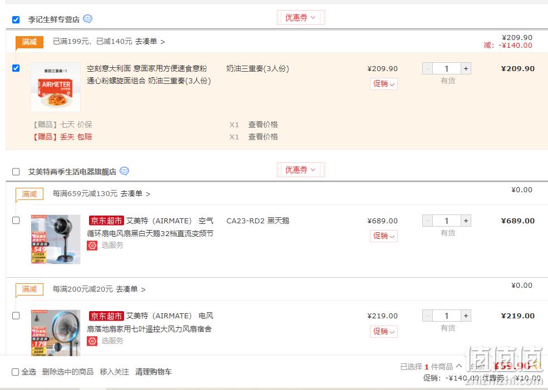Open 艾美特 电风扇落地扇 product title
The height and width of the screenshot is (390, 548).
click(150, 322)
